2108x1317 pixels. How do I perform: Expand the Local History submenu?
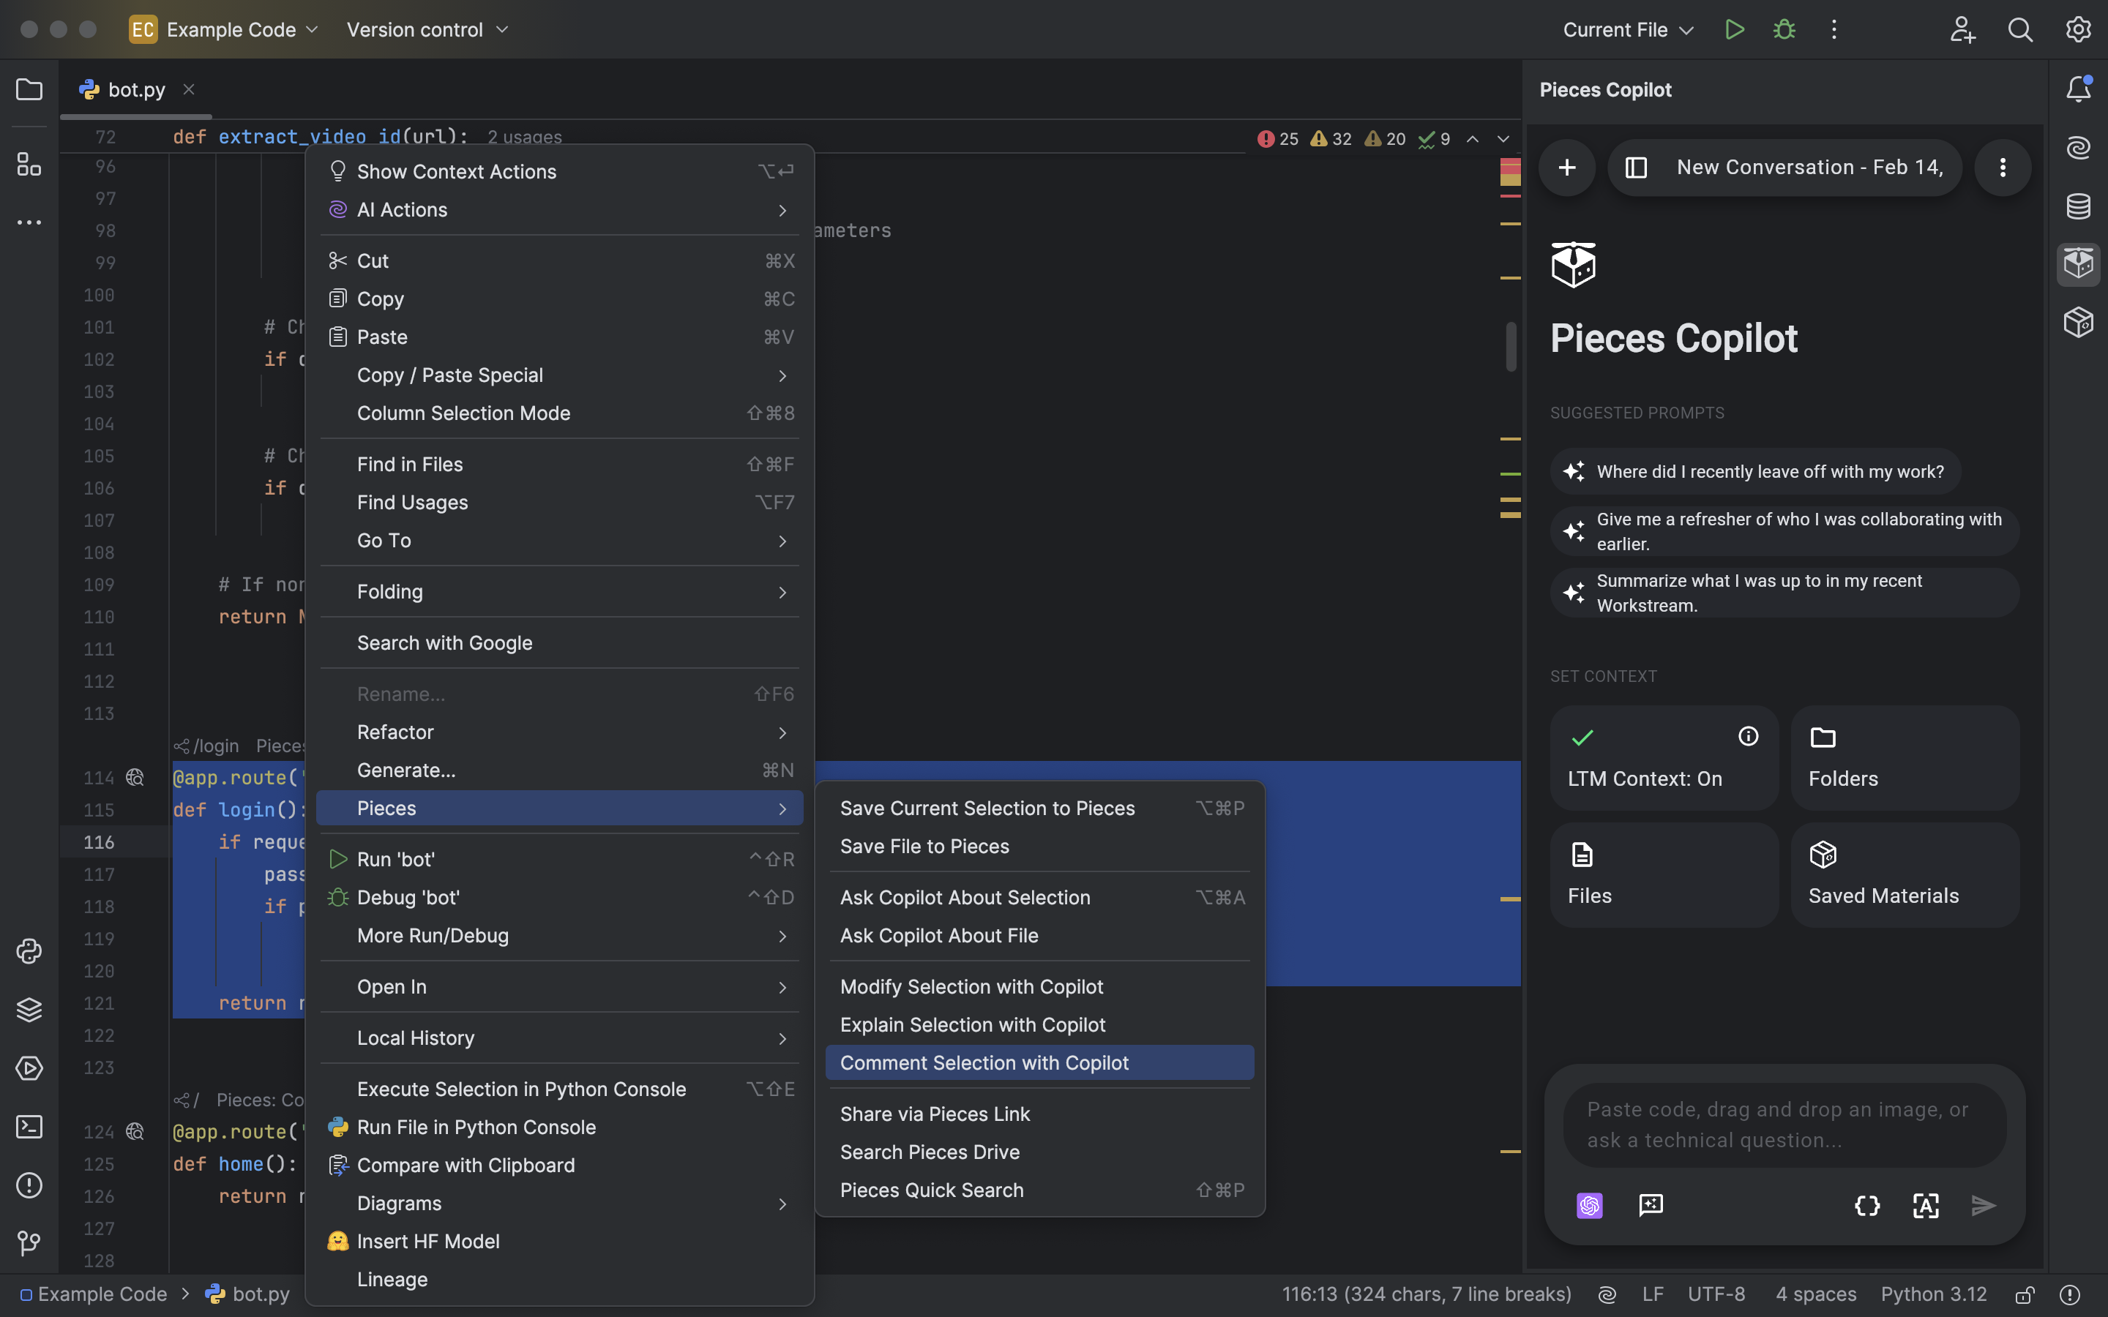(559, 1038)
